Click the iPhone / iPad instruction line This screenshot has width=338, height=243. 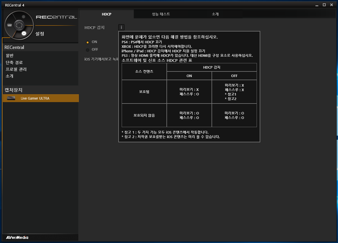click(x=163, y=51)
